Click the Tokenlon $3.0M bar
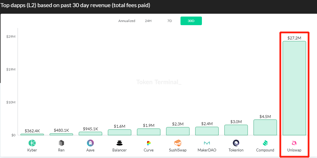 (236, 130)
